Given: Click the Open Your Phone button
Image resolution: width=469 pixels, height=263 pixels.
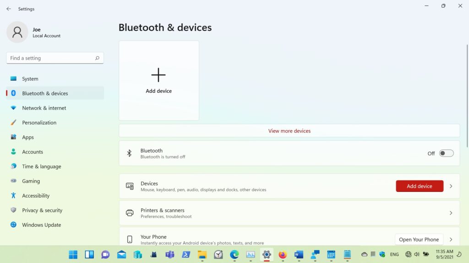Looking at the screenshot, I should coord(419,240).
